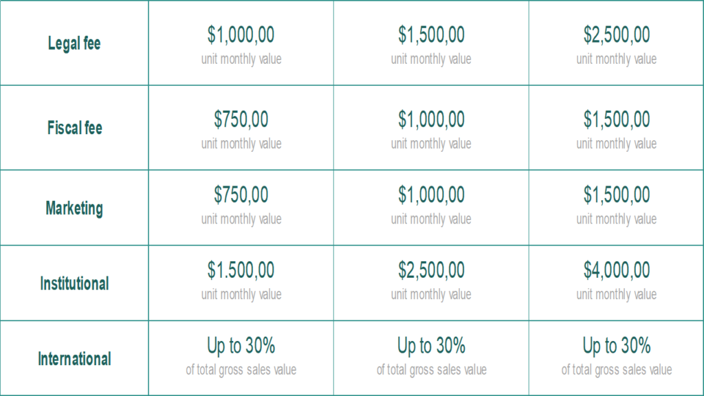The width and height of the screenshot is (704, 396).
Task: Select the Institutional row label
Action: click(x=74, y=283)
